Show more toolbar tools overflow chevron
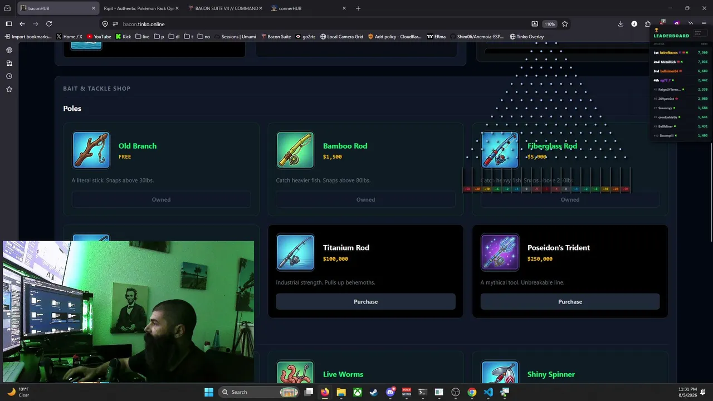Viewport: 713px width, 401px height. (x=691, y=24)
